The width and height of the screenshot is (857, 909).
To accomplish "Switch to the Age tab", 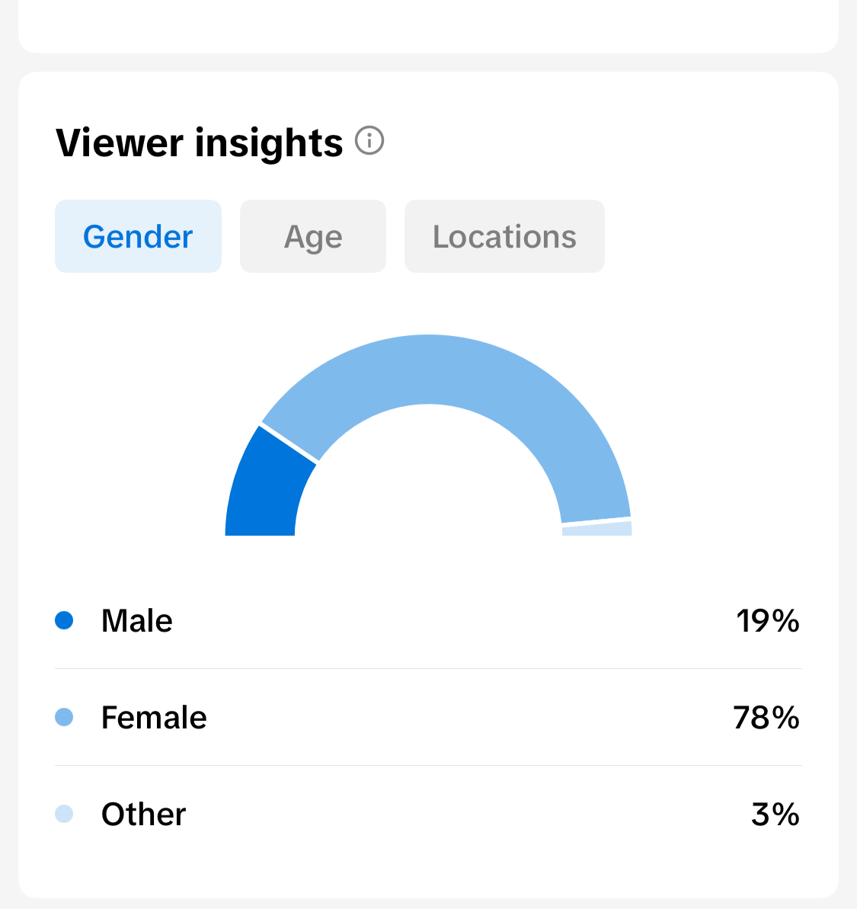I will [x=313, y=236].
